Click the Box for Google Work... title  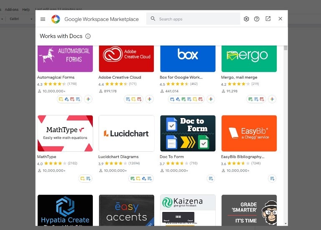point(181,77)
